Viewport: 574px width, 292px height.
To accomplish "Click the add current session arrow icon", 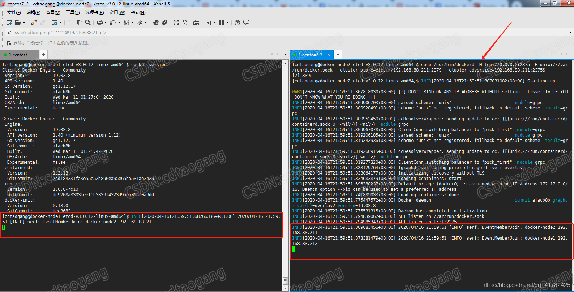I will 9,43.
